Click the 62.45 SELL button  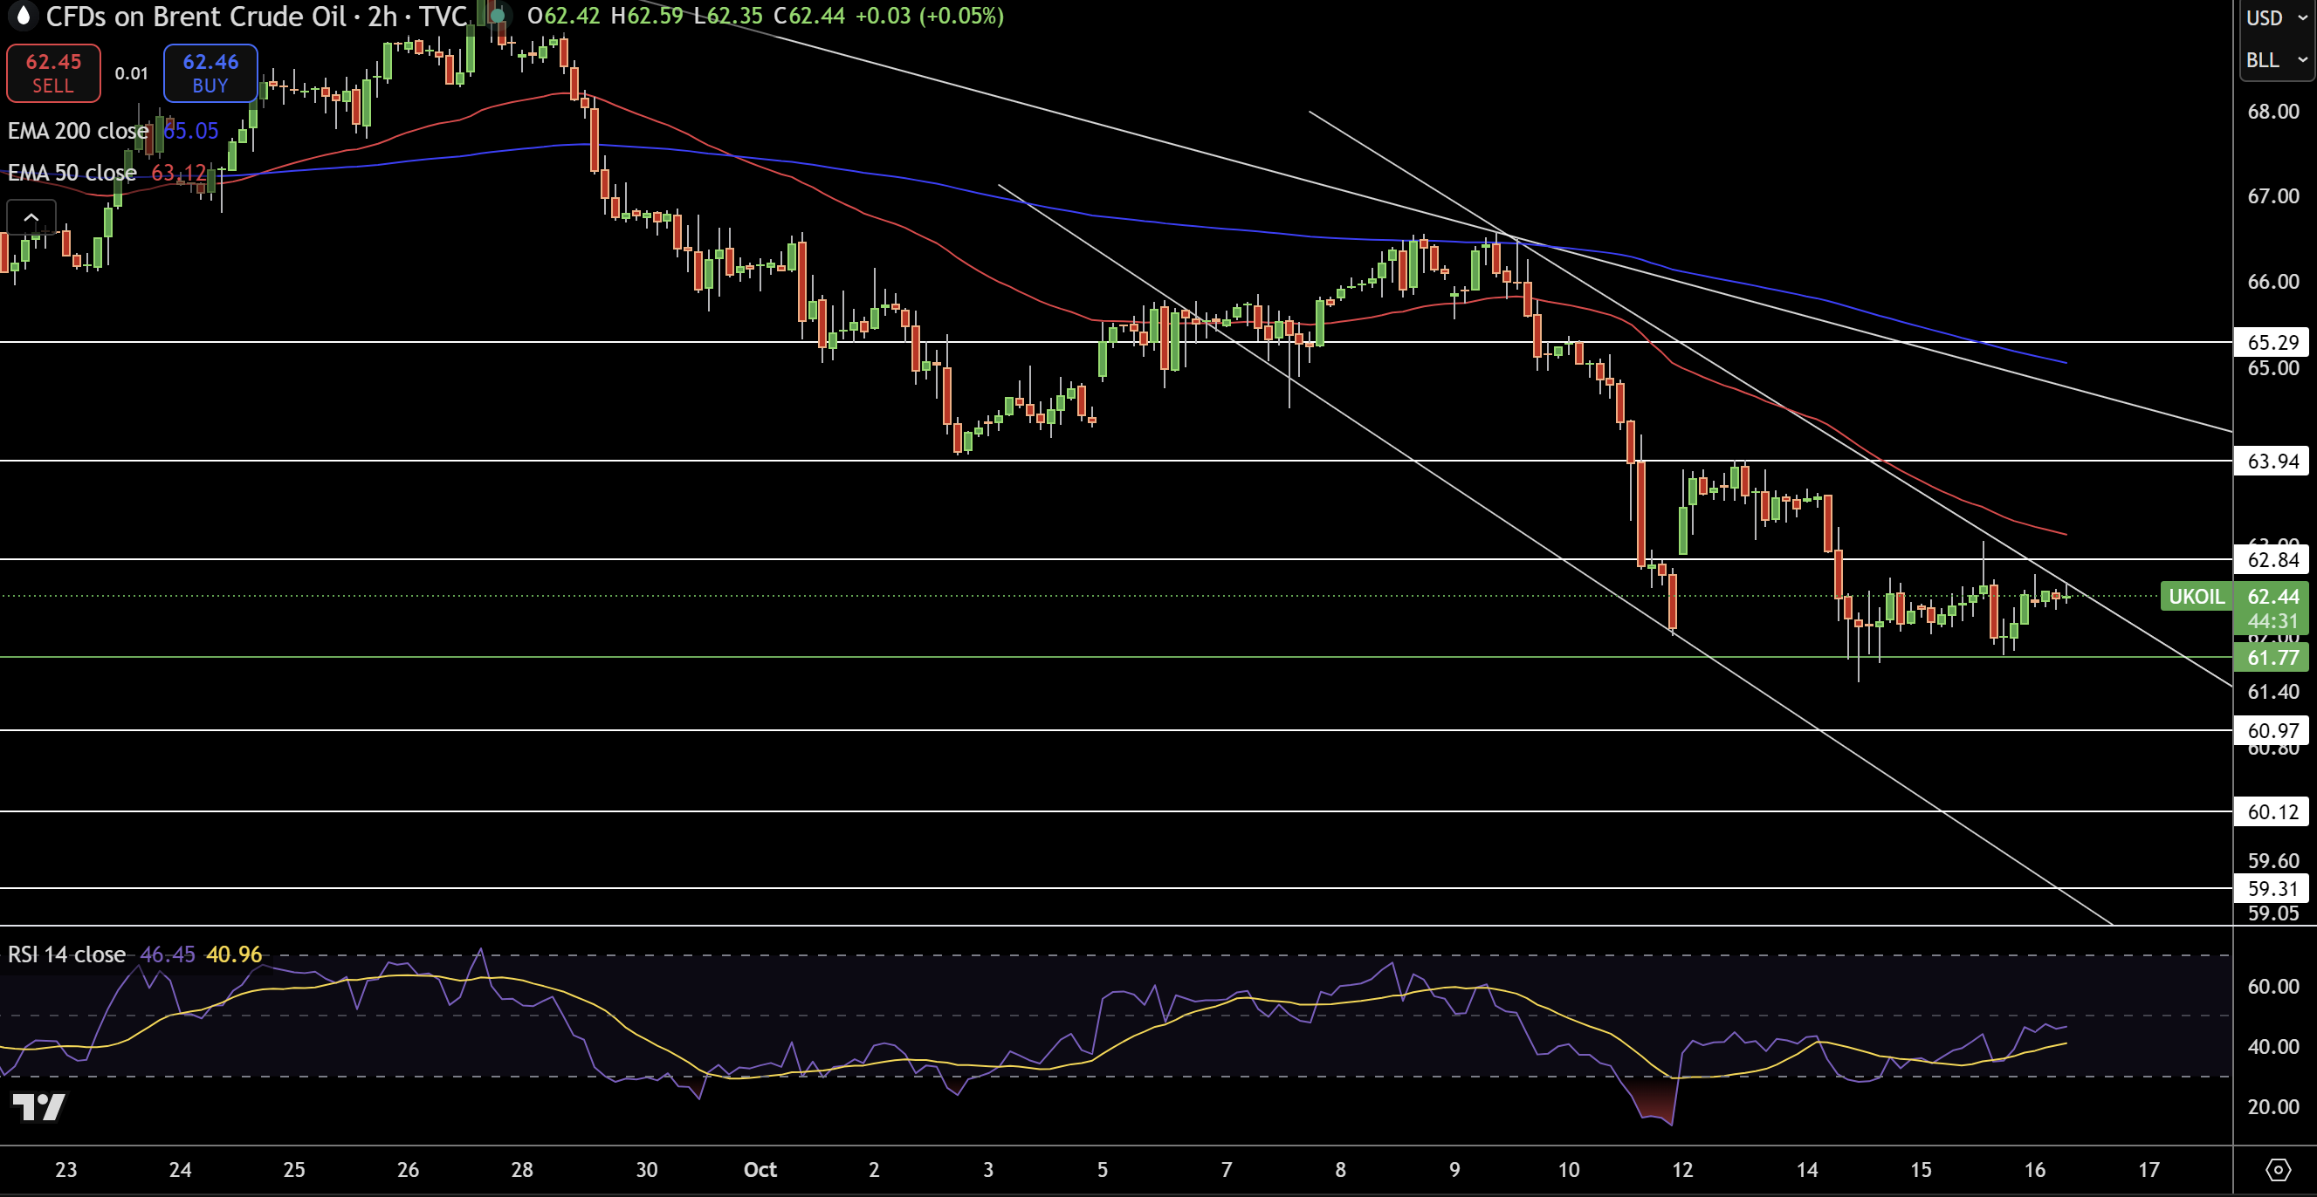click(53, 72)
